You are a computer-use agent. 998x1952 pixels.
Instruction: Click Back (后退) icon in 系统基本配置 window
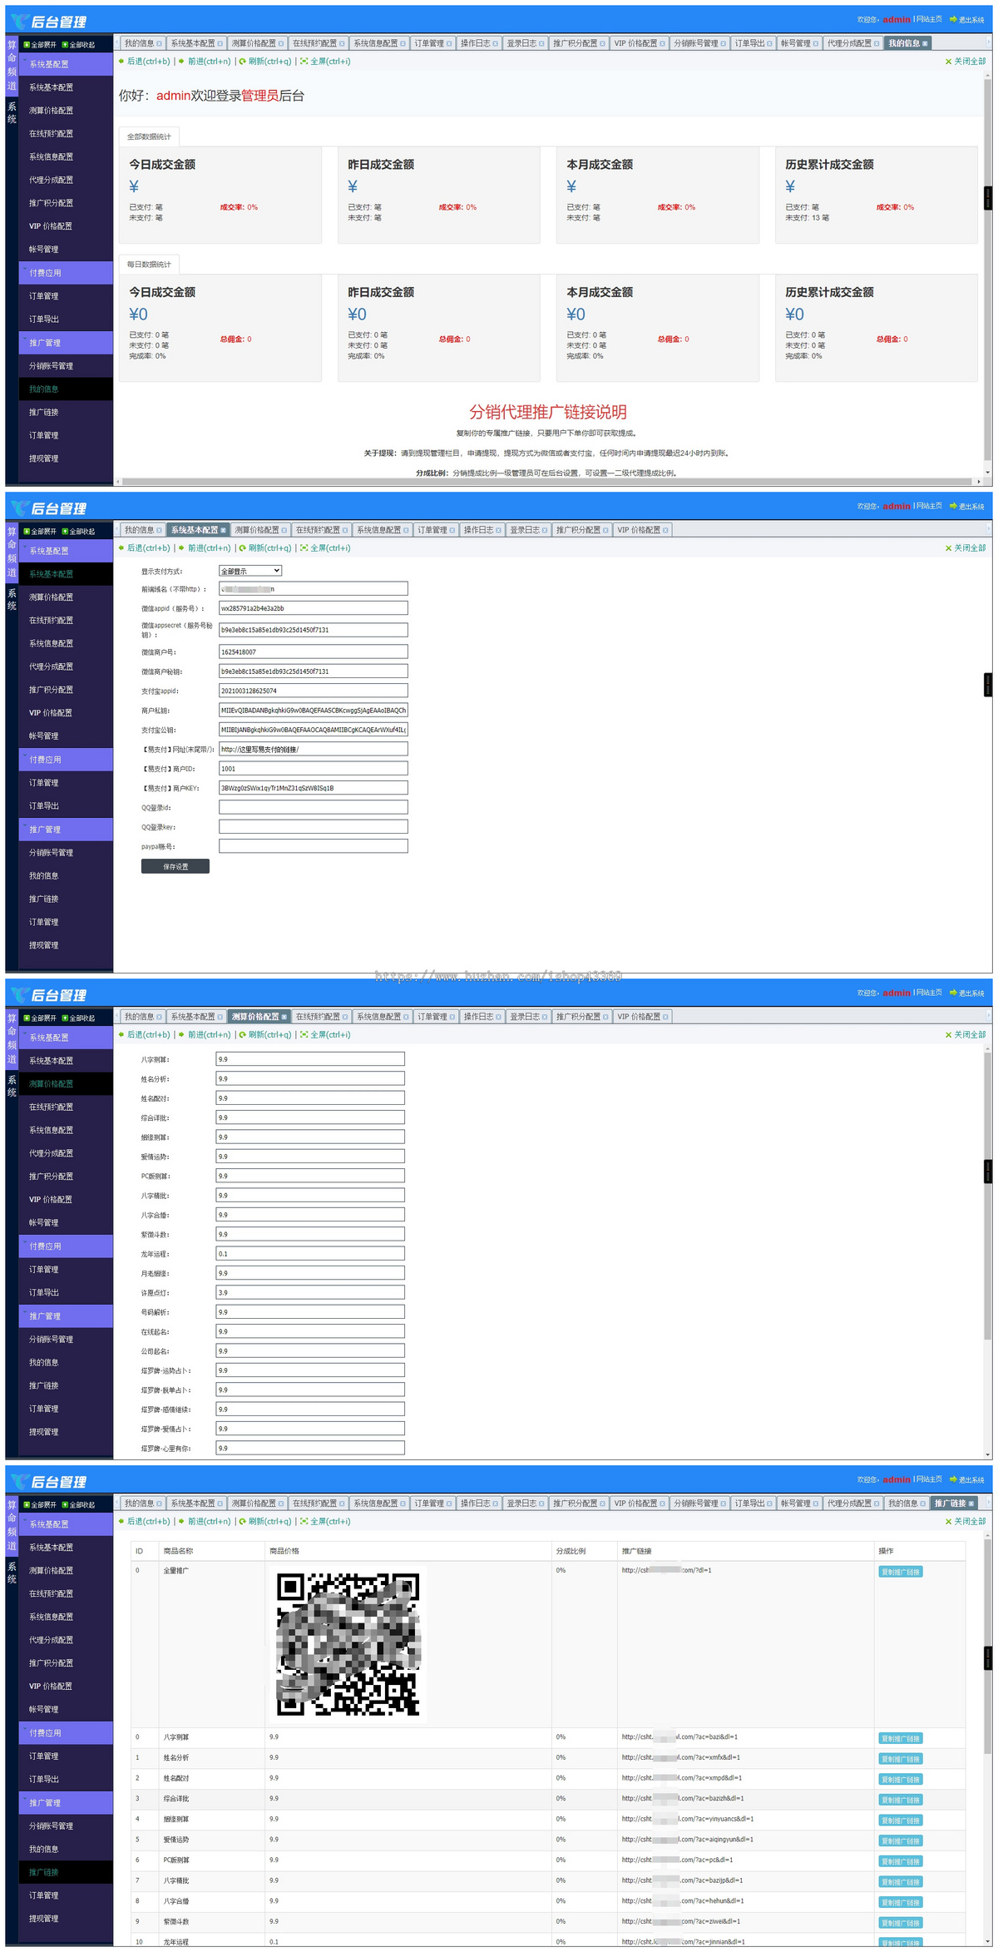click(x=121, y=548)
